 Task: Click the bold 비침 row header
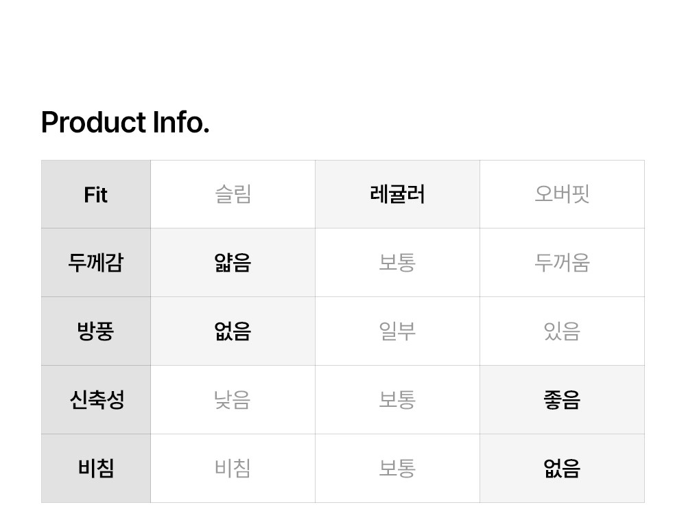(x=96, y=469)
